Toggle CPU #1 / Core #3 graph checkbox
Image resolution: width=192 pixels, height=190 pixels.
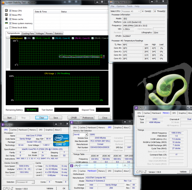(x=73, y=38)
